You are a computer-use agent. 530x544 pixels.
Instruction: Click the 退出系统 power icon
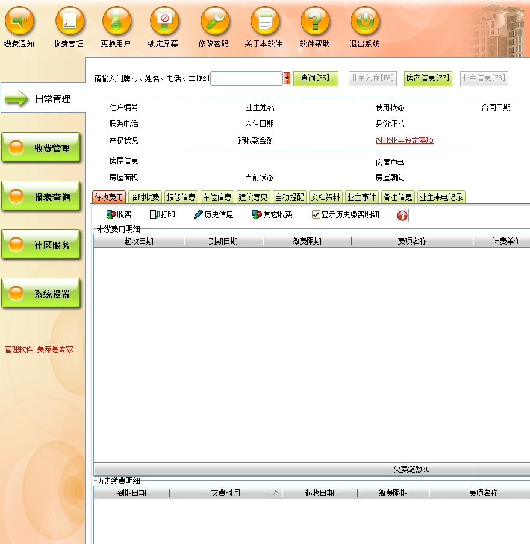coord(365,22)
